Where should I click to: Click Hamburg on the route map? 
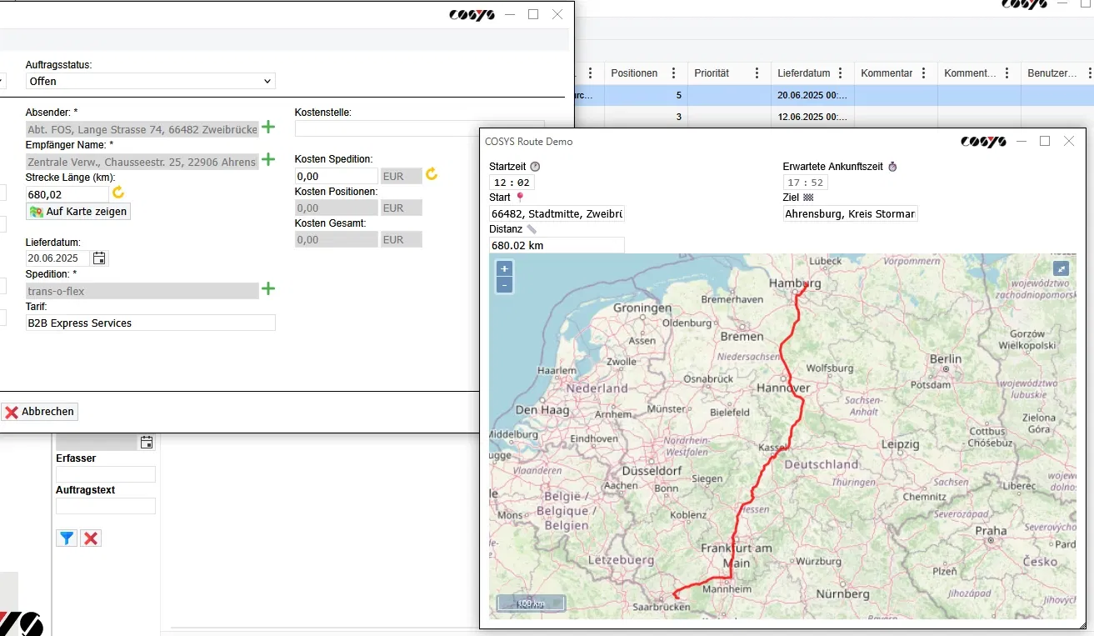(x=794, y=283)
